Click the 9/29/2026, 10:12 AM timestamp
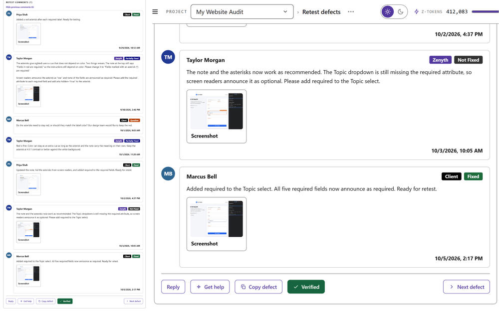The height and width of the screenshot is (311, 499). point(130,48)
